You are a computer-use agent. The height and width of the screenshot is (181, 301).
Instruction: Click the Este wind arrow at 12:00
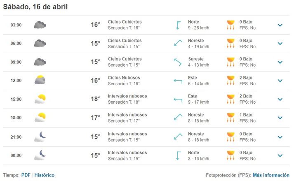coord(178,81)
